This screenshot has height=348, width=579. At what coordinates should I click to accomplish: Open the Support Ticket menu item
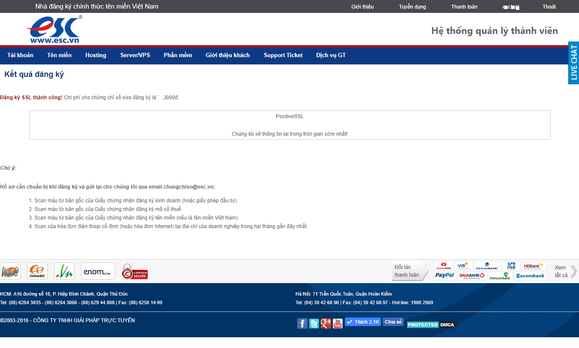pos(283,55)
